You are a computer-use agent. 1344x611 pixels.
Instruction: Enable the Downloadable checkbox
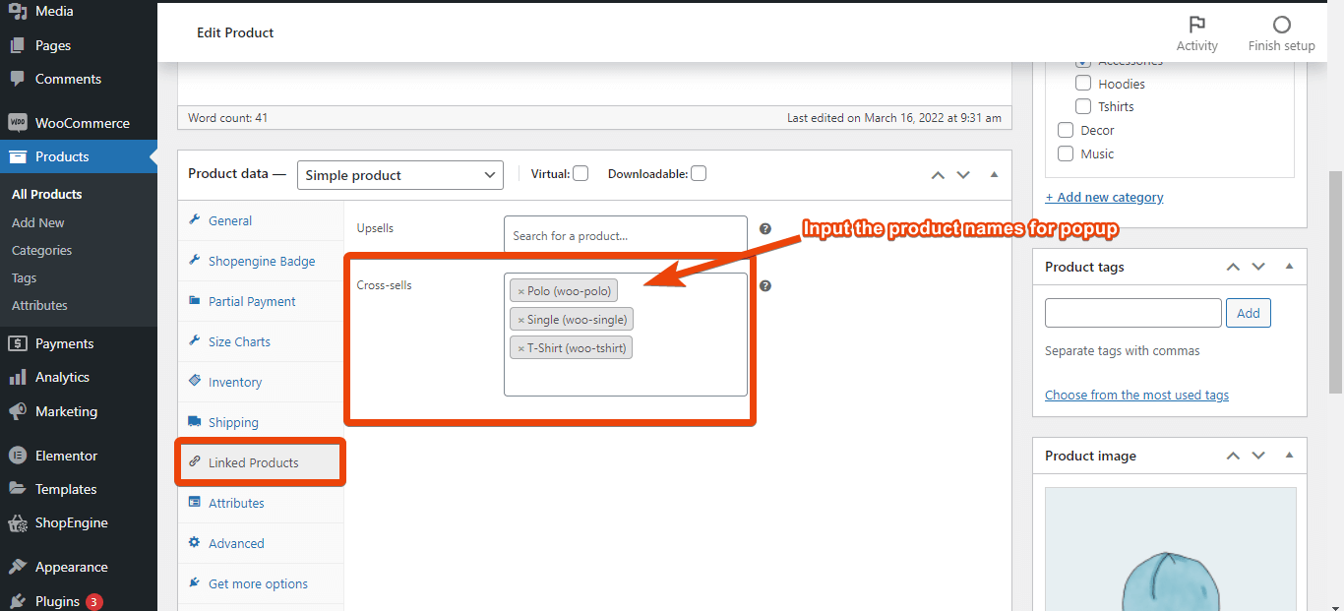click(699, 173)
